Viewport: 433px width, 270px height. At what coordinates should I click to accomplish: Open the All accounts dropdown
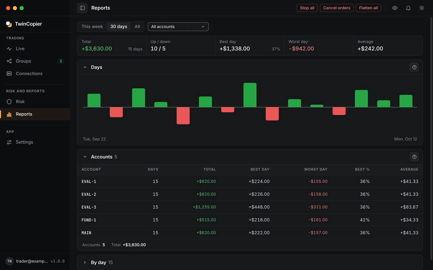click(178, 27)
